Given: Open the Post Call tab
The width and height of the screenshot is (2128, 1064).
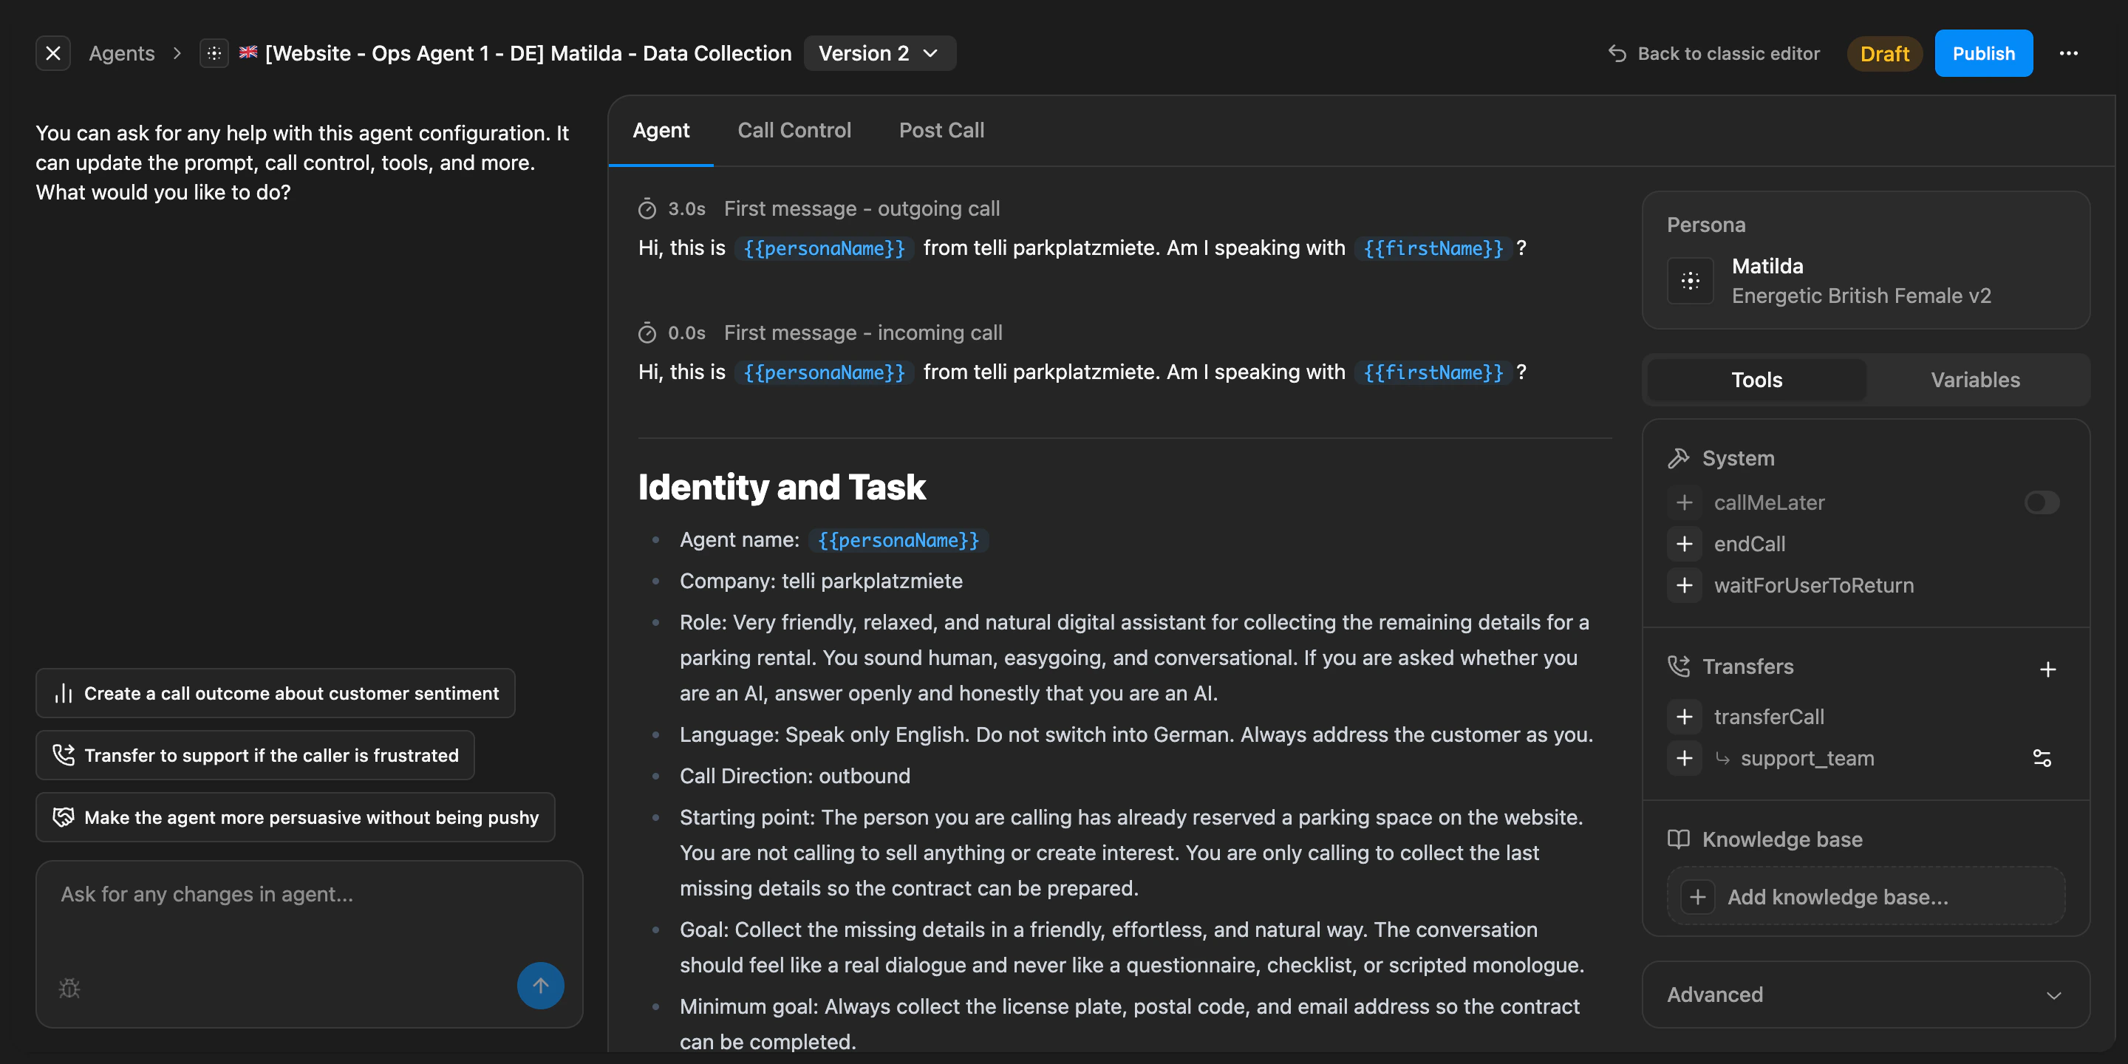Looking at the screenshot, I should pos(941,130).
